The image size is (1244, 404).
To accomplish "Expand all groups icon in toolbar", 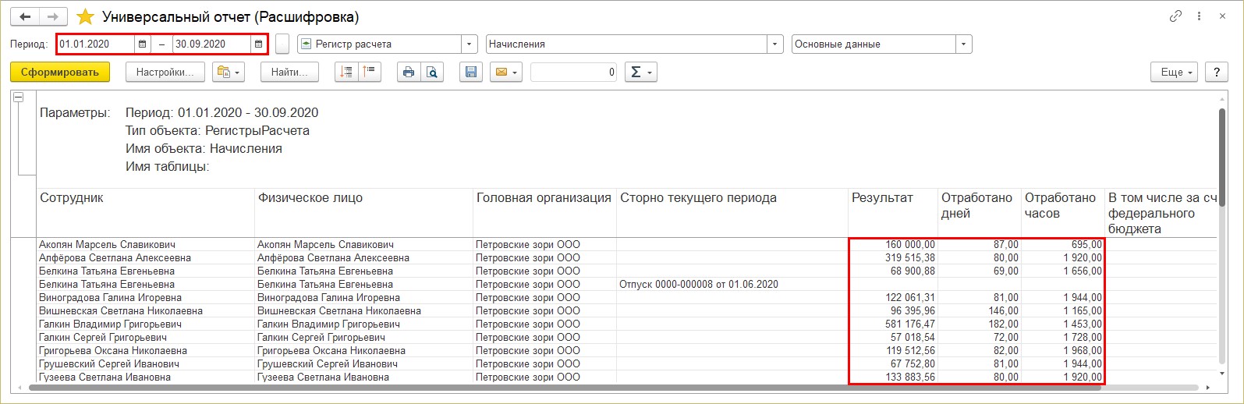I will [x=347, y=73].
